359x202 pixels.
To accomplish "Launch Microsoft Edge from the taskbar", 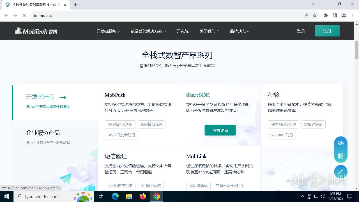I will (115, 196).
